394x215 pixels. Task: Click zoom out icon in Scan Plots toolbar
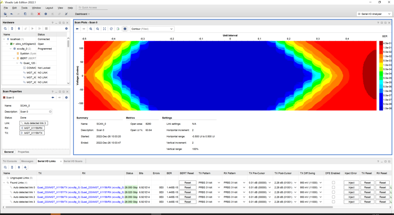tap(97, 29)
